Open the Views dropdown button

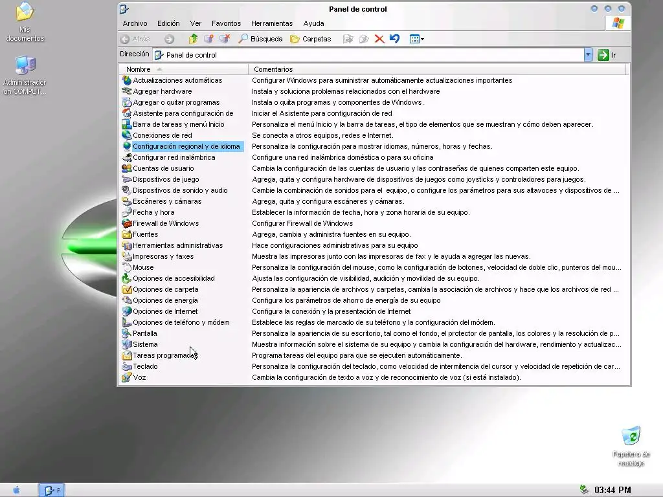coord(416,39)
